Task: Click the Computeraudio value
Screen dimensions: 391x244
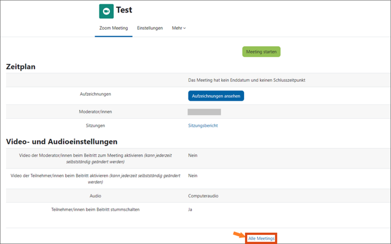Action: pos(203,196)
